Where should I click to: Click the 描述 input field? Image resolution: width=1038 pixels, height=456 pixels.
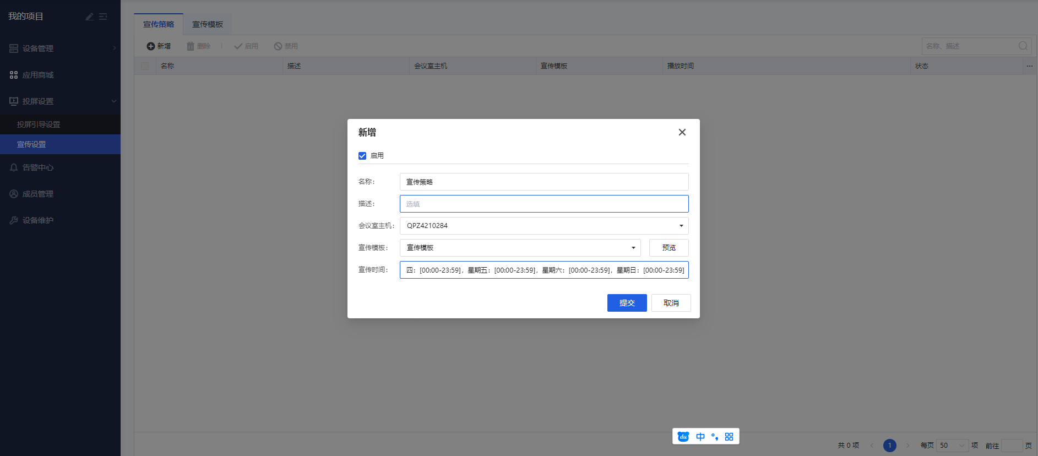(544, 204)
